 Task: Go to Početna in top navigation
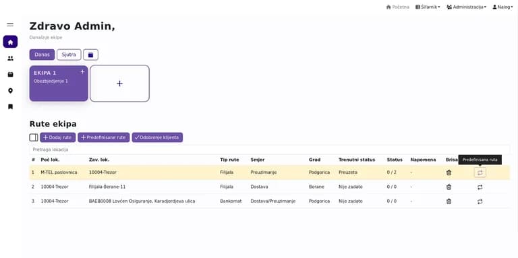point(398,7)
